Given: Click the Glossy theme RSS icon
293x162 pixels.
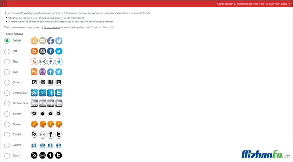Looking at the screenshot, I should tap(34, 145).
